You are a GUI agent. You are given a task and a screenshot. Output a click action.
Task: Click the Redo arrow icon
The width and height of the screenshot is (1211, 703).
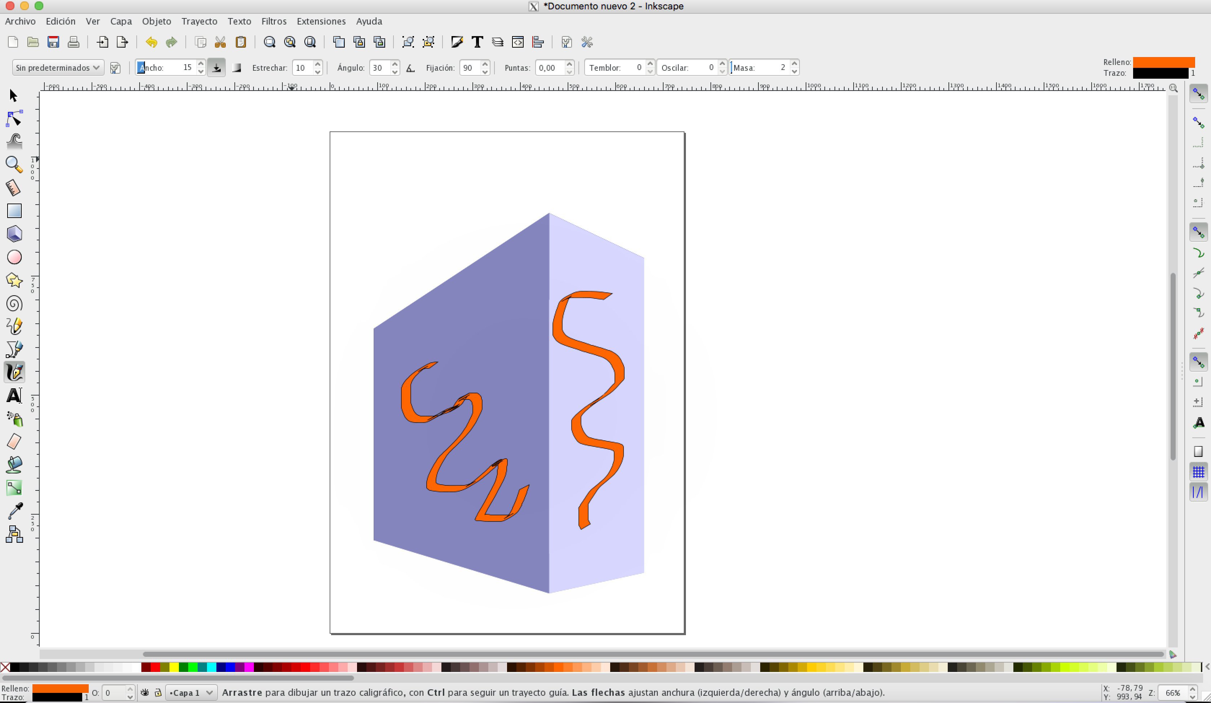172,42
